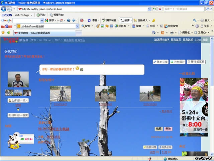The image size is (214, 161).
Task: Open the IE 工具 tools menu
Action: 202,33
